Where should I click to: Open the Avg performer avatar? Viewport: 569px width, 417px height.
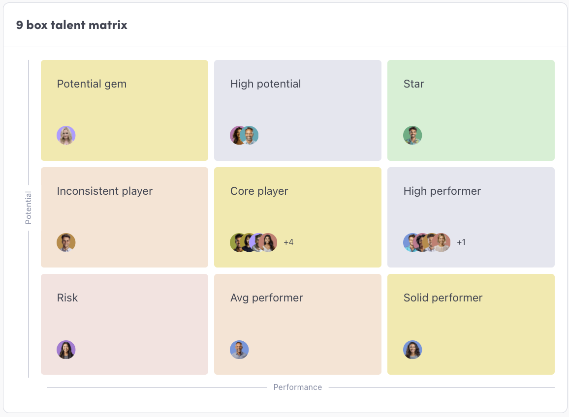239,350
